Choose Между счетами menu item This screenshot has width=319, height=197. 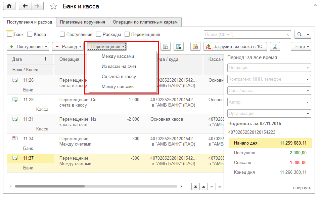tap(122, 87)
